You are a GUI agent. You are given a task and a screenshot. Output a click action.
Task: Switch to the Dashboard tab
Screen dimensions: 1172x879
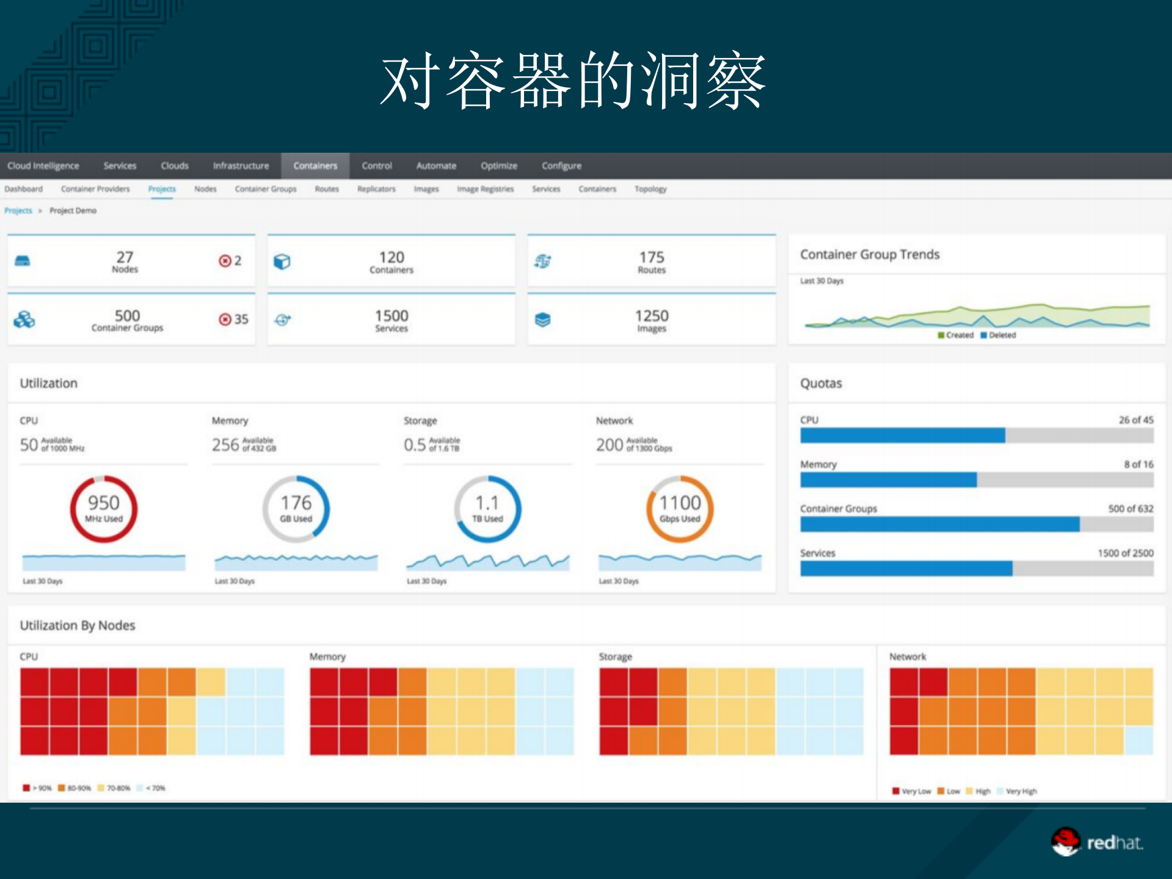pyautogui.click(x=24, y=189)
